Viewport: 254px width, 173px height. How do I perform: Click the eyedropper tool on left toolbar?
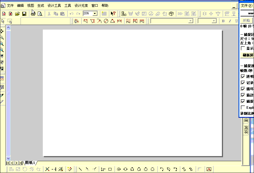tap(2, 96)
